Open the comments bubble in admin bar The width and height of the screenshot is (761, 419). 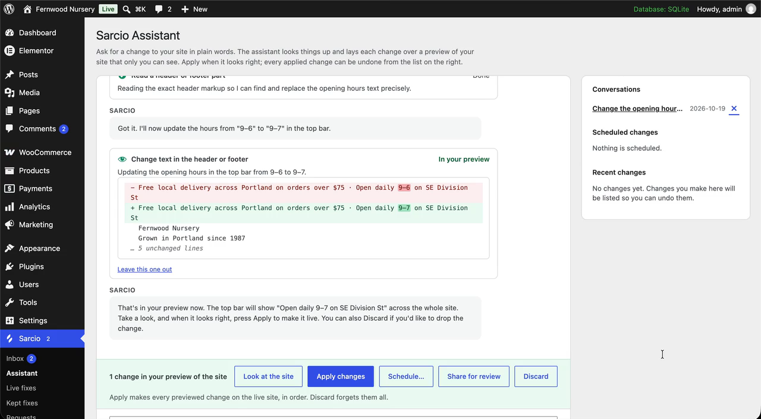(159, 9)
